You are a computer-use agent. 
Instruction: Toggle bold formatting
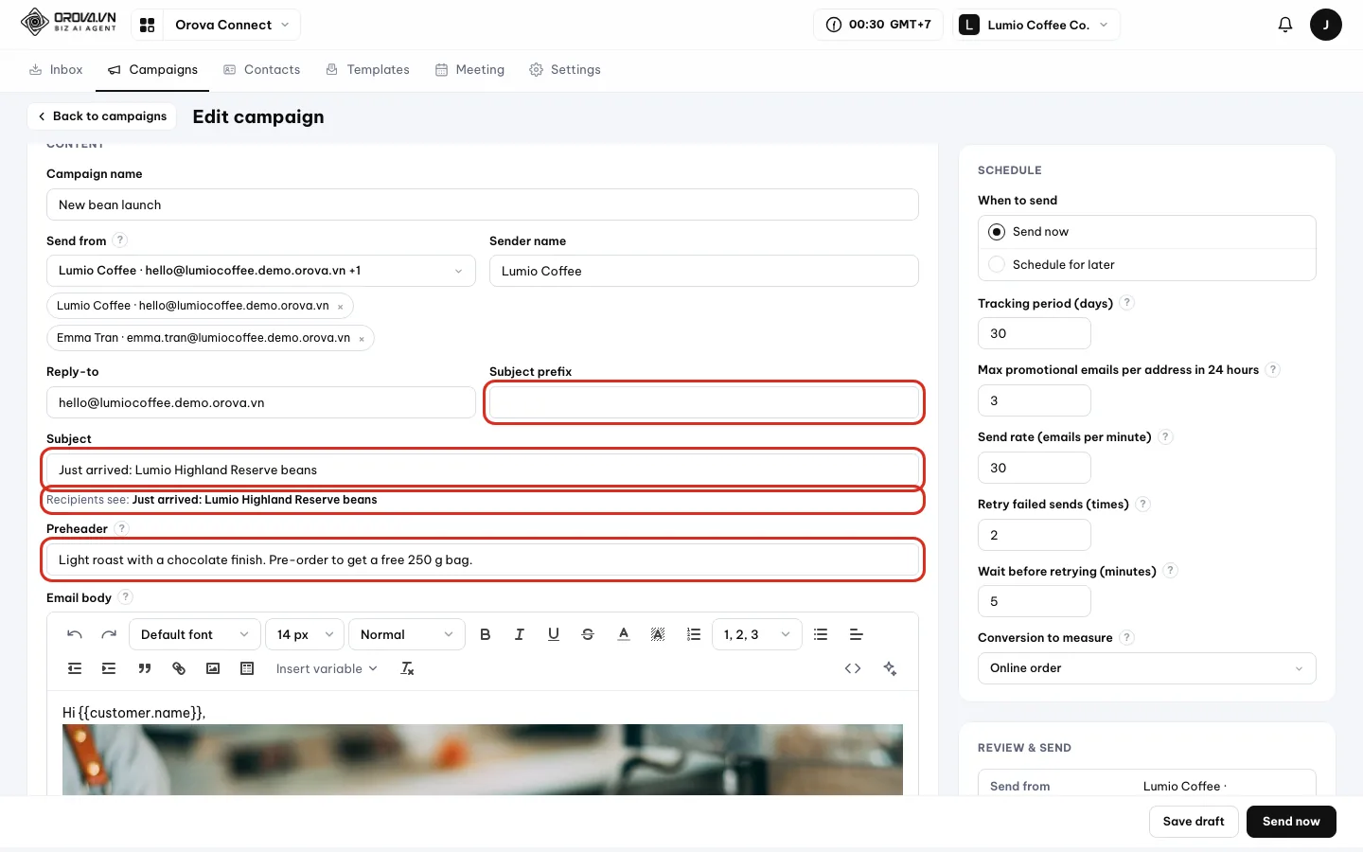tap(486, 634)
